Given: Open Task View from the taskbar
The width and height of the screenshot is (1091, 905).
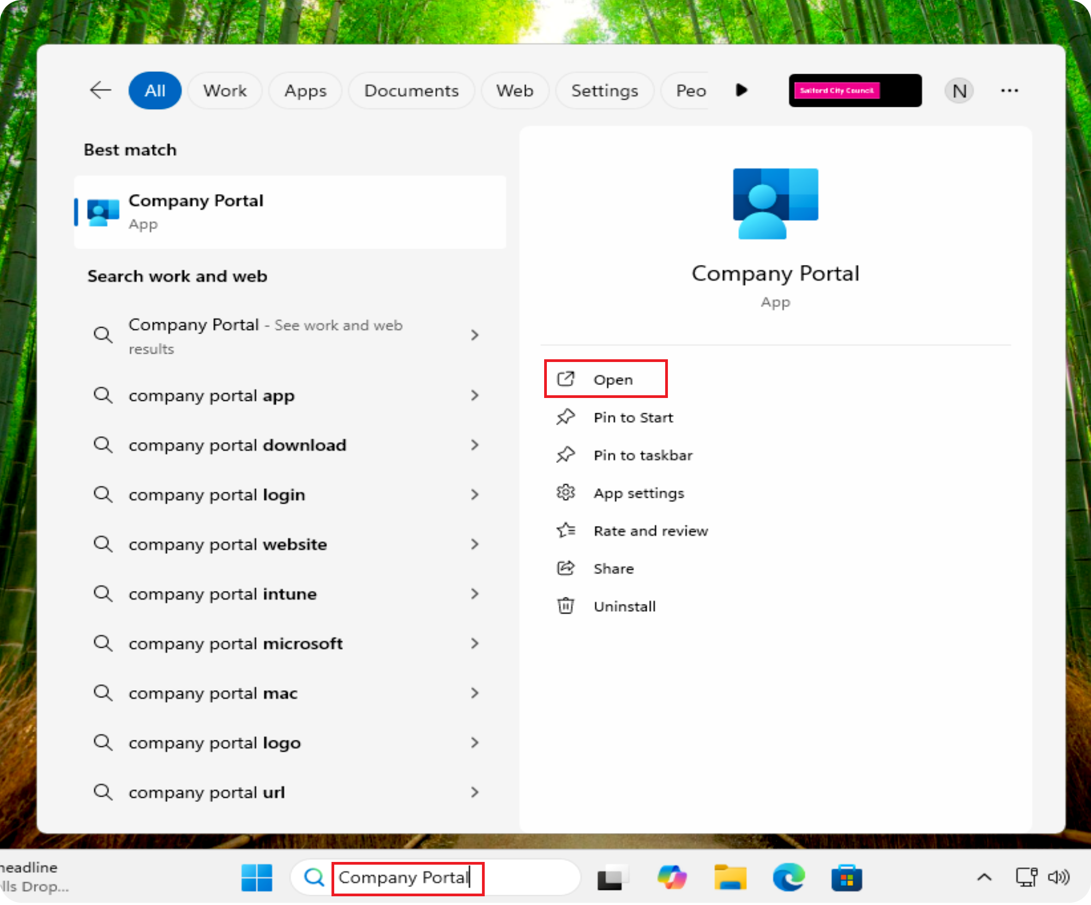Looking at the screenshot, I should (612, 878).
